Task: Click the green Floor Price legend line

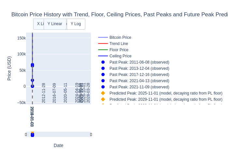Action: 103,50
